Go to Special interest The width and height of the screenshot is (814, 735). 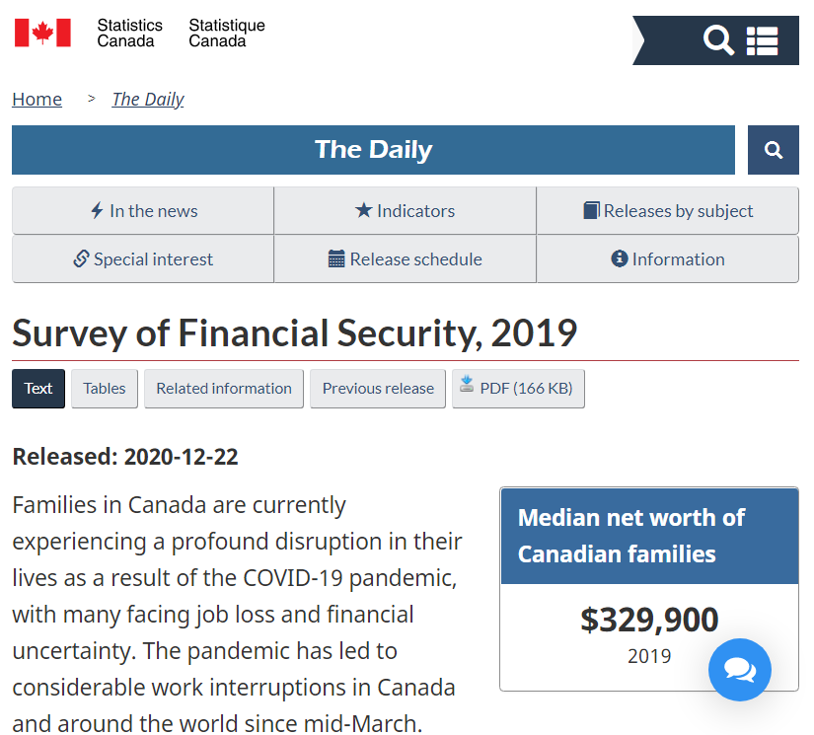143,259
